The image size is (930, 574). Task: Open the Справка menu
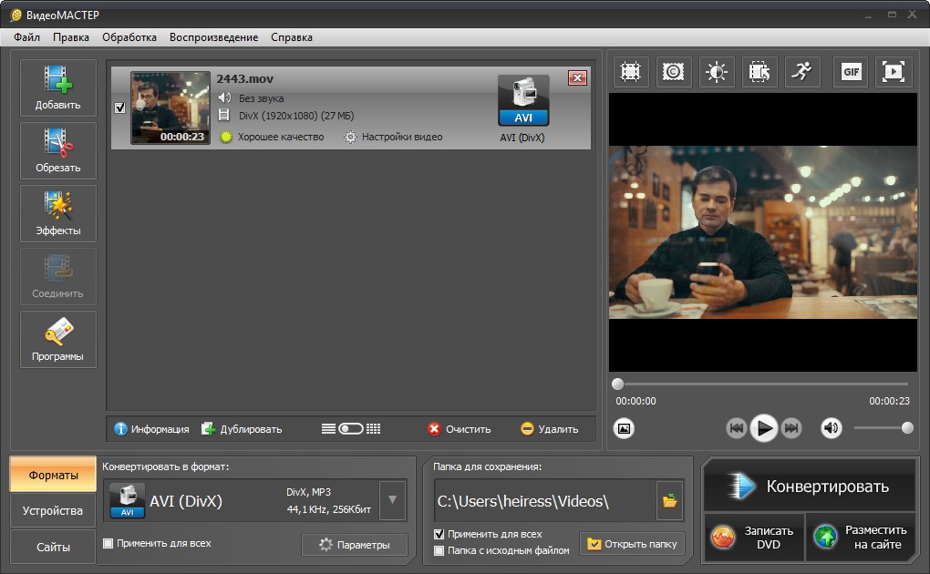(x=292, y=36)
